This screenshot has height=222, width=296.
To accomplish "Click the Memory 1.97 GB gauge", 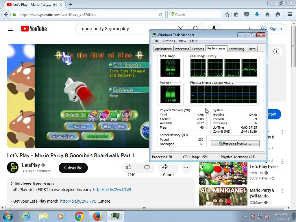I will [x=170, y=94].
